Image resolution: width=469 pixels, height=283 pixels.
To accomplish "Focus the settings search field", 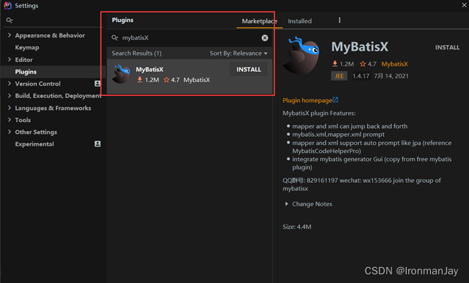I will [x=54, y=20].
